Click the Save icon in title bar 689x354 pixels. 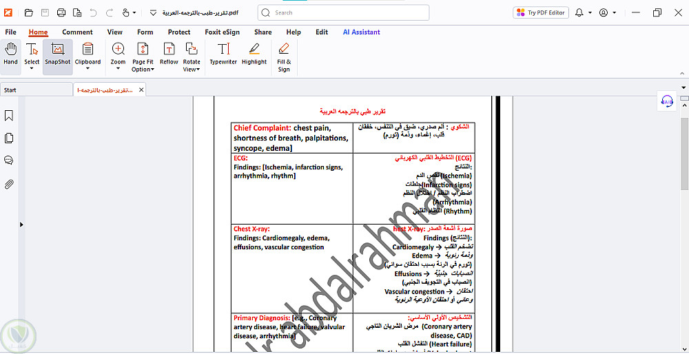(45, 12)
